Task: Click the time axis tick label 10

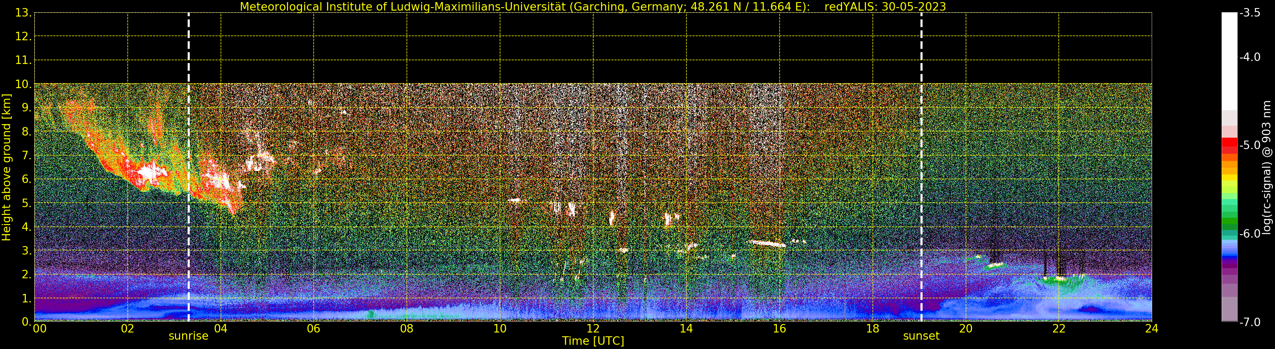Action: pyautogui.click(x=500, y=329)
